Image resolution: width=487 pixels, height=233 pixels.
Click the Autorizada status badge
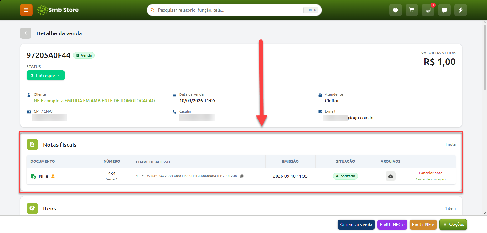pos(345,176)
